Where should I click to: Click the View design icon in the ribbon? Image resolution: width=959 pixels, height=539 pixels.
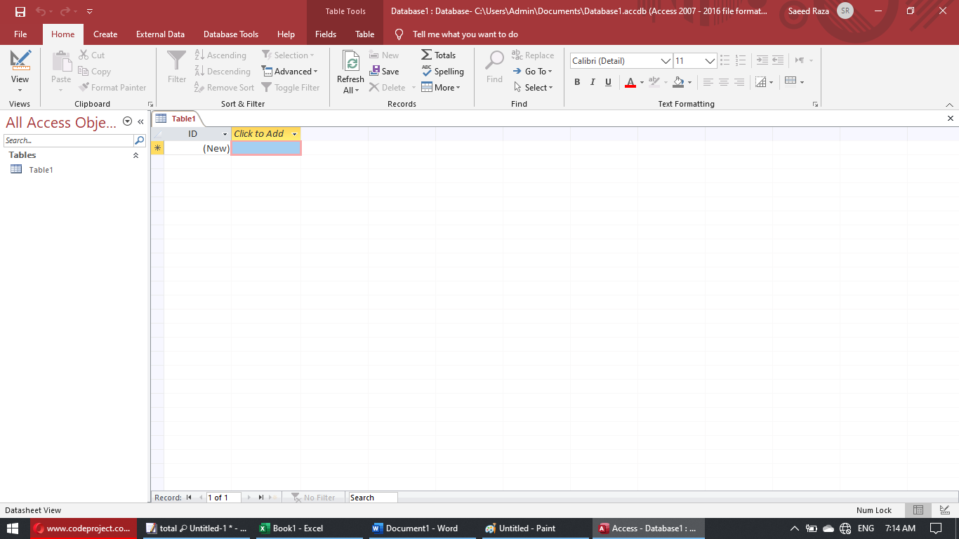20,60
